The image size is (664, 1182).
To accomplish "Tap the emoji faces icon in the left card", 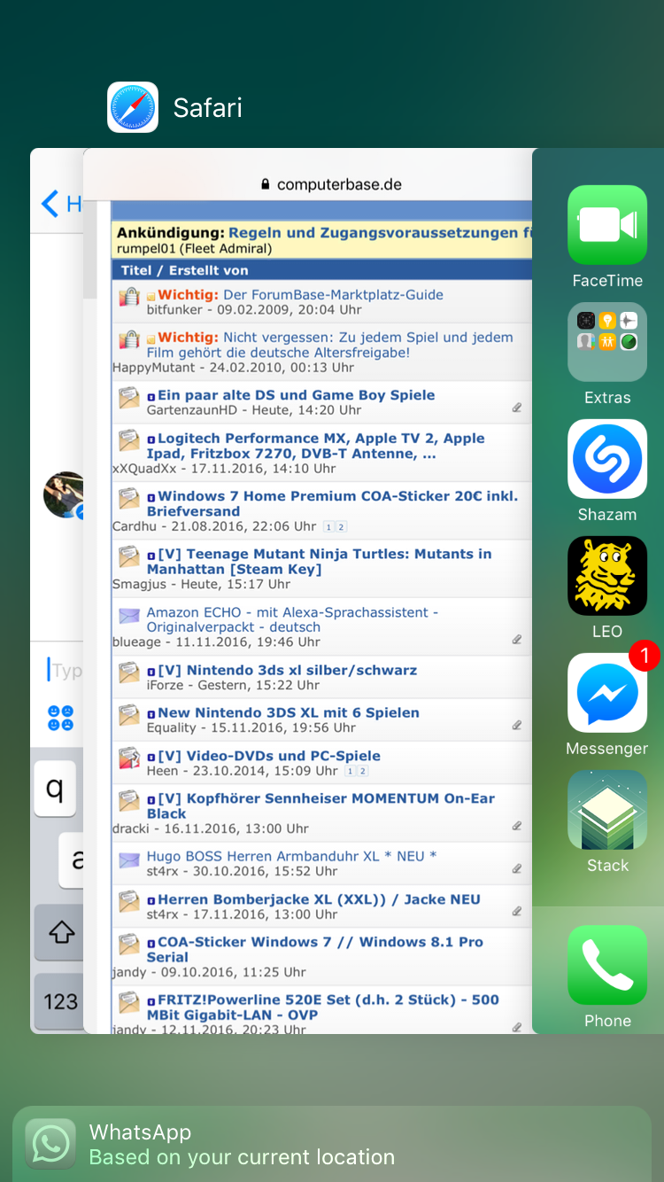I will [60, 718].
